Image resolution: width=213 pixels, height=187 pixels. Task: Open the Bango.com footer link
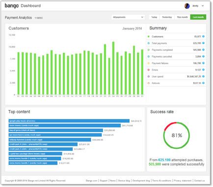coord(91,181)
